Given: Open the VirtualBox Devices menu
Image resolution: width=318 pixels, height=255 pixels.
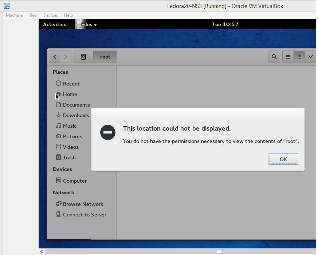Looking at the screenshot, I should 51,15.
